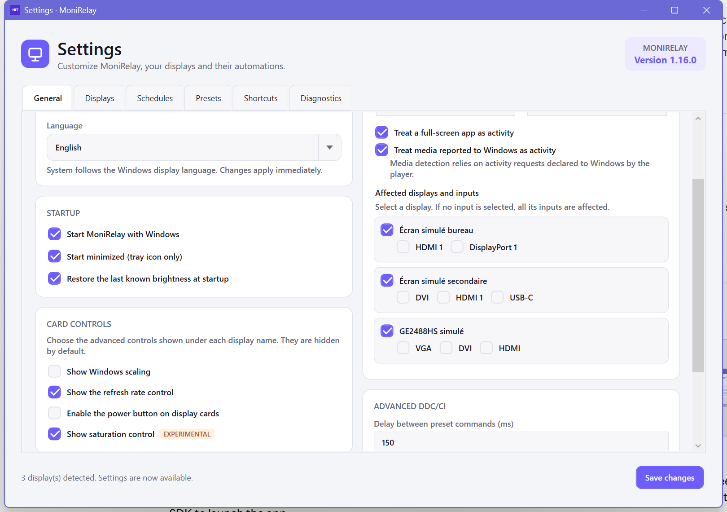
Task: Open the Schedules tab
Action: coord(155,98)
